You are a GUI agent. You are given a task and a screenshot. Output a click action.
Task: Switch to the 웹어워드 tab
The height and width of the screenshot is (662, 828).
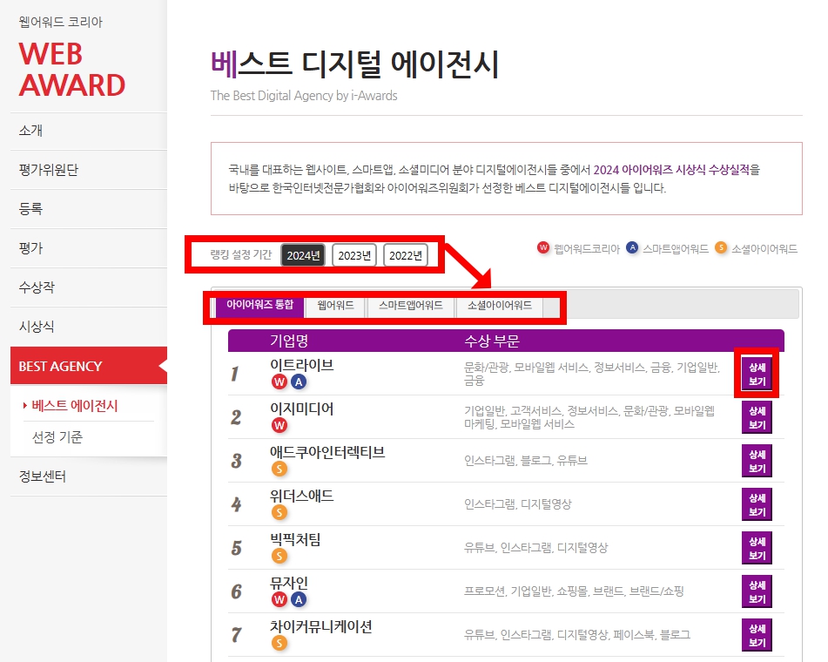pyautogui.click(x=335, y=306)
